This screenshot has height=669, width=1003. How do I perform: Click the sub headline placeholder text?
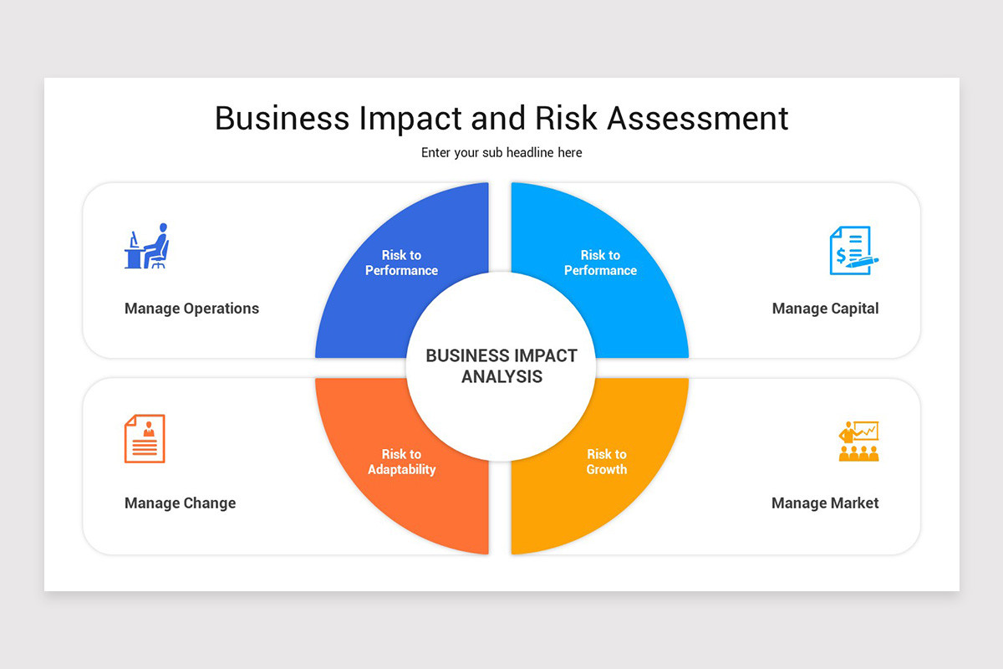pos(501,153)
